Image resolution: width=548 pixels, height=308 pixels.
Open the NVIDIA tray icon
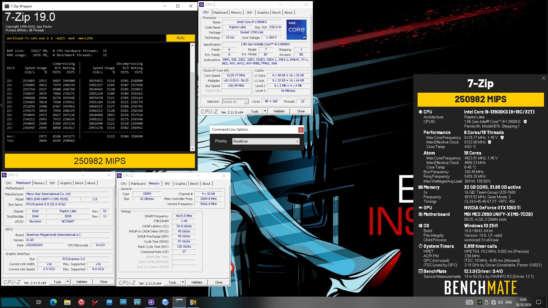[x=480, y=302]
